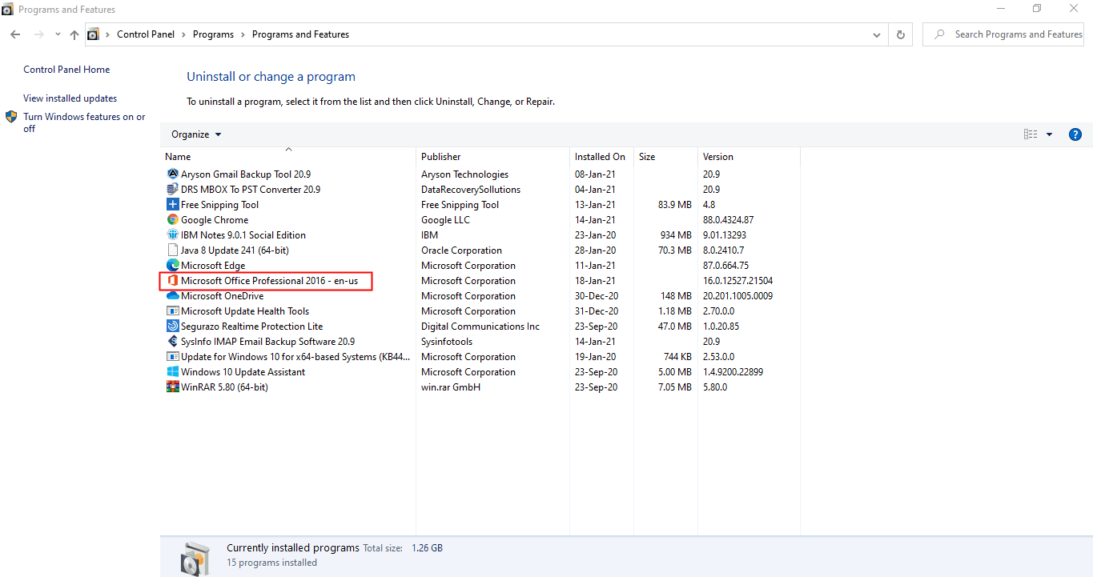Screen dimensions: 1093x577
Task: Open the Organize dropdown menu
Action: [x=196, y=134]
